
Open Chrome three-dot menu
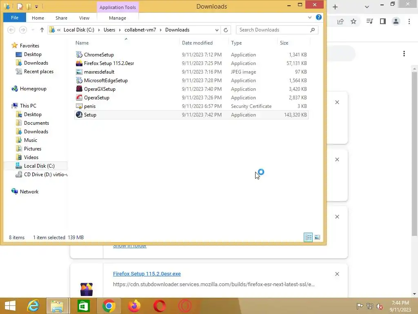(x=409, y=21)
